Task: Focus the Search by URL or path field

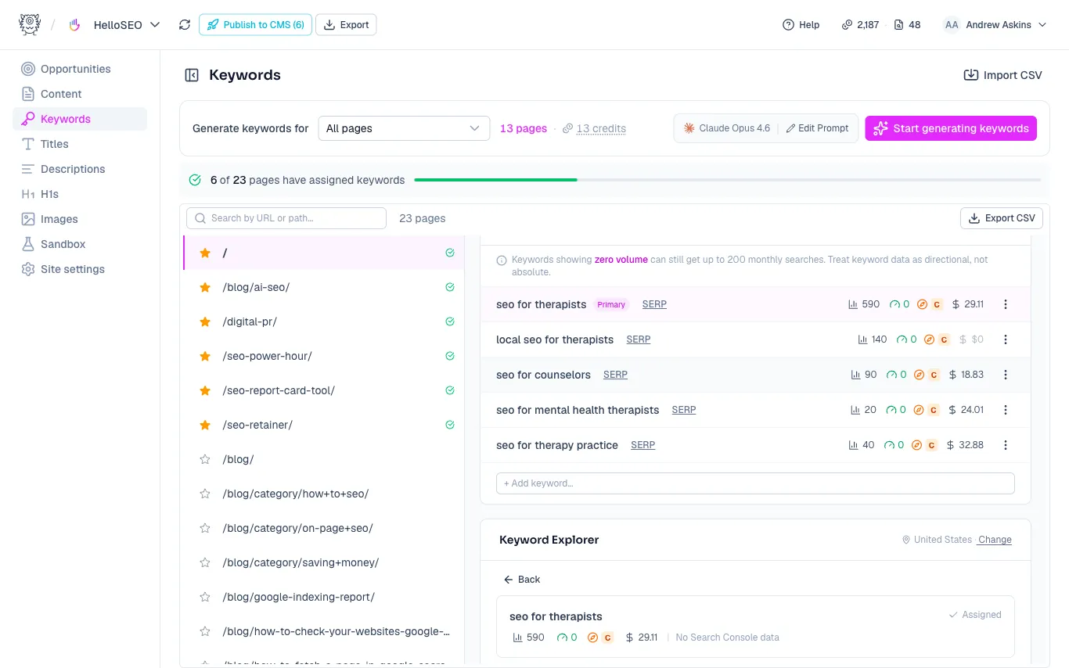Action: coord(286,218)
